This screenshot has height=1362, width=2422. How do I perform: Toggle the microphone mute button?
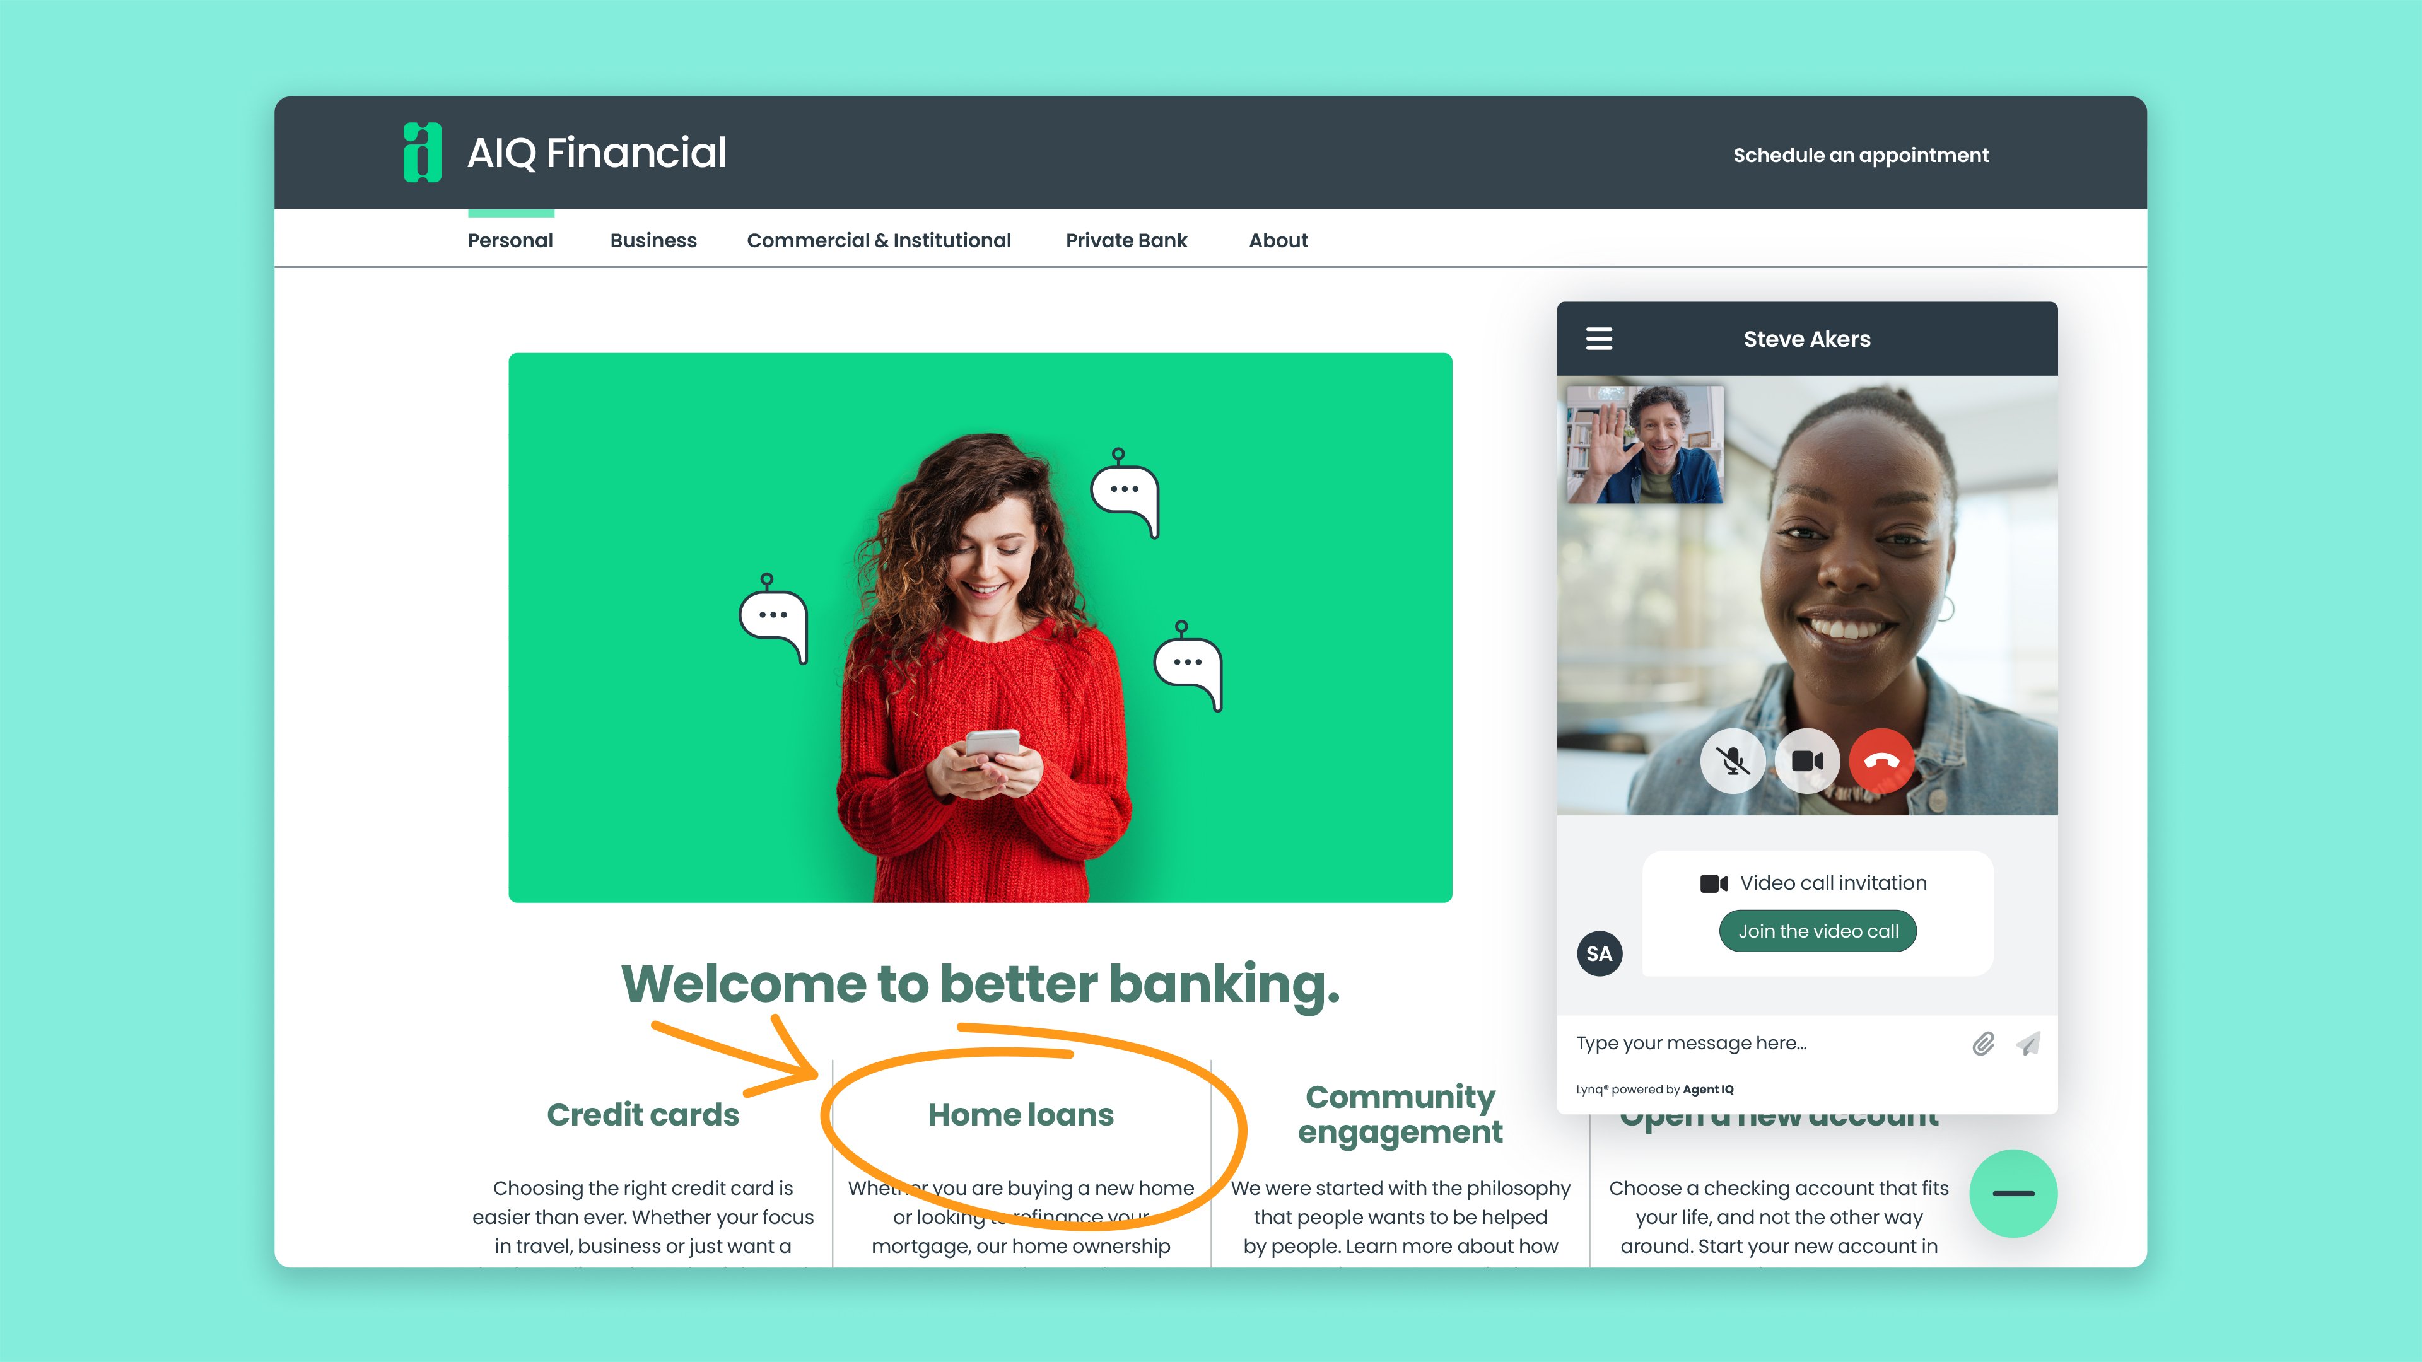point(1732,760)
